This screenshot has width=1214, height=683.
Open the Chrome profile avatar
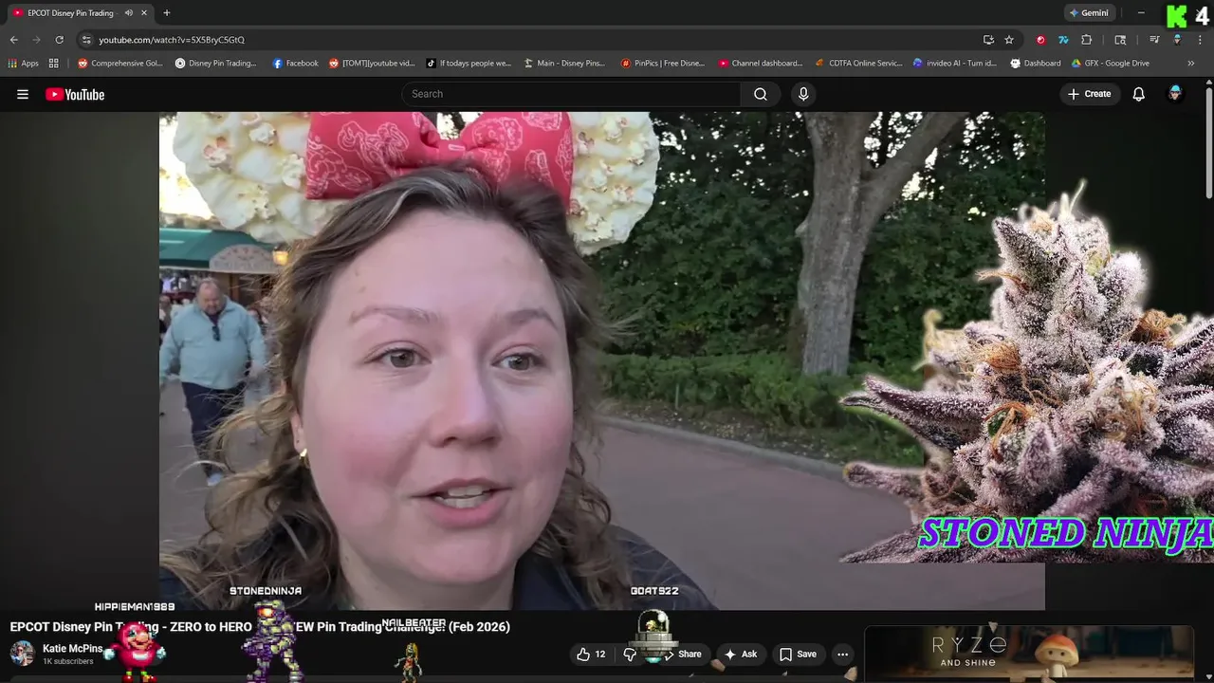(x=1177, y=40)
